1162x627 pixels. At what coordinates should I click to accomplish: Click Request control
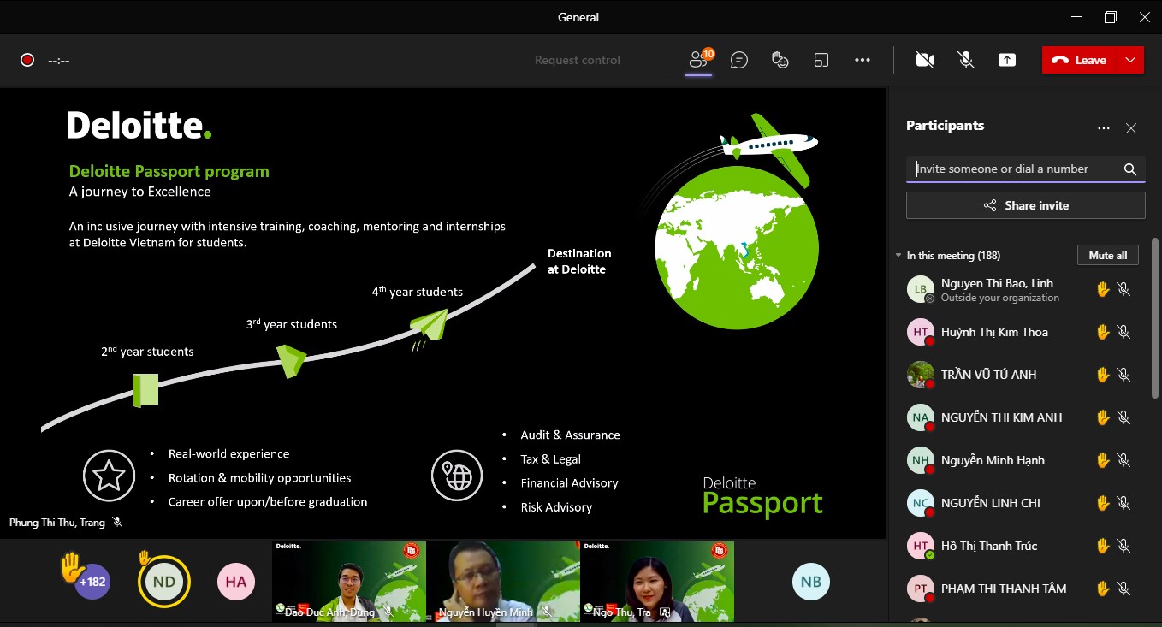pyautogui.click(x=578, y=60)
